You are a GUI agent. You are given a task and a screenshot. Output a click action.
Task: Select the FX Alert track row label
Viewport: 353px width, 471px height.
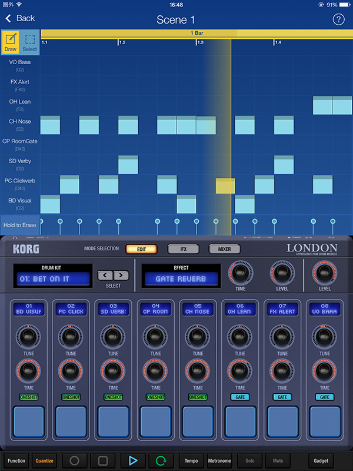coord(20,85)
